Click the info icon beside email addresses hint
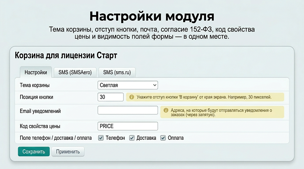Viewport: 304px width, 169px height. 166,110
